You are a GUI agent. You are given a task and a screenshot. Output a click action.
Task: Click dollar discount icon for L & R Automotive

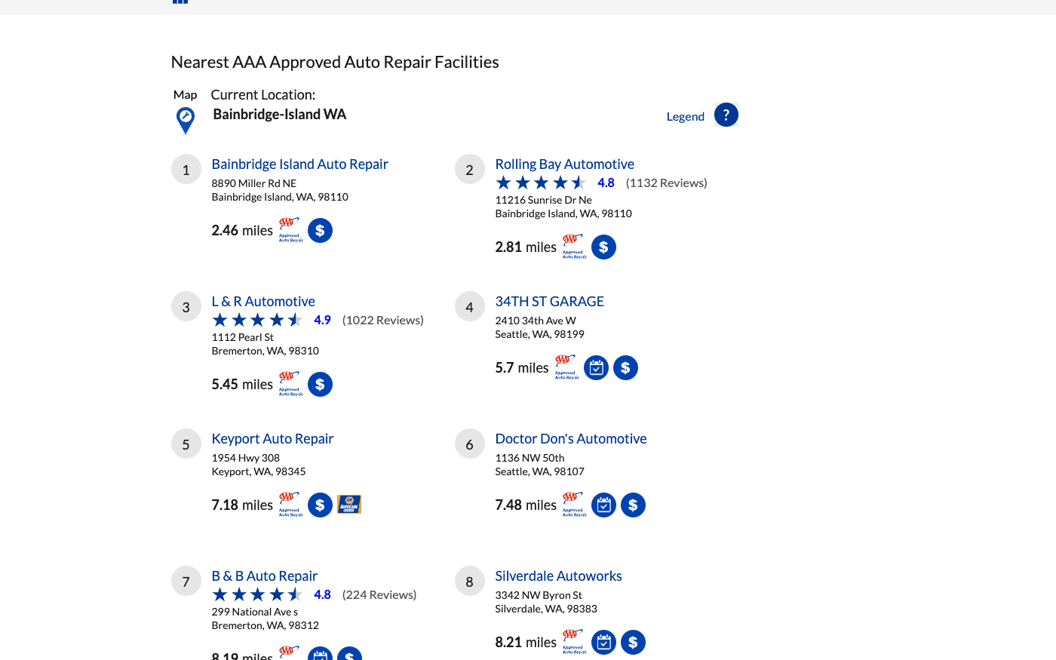coord(320,384)
